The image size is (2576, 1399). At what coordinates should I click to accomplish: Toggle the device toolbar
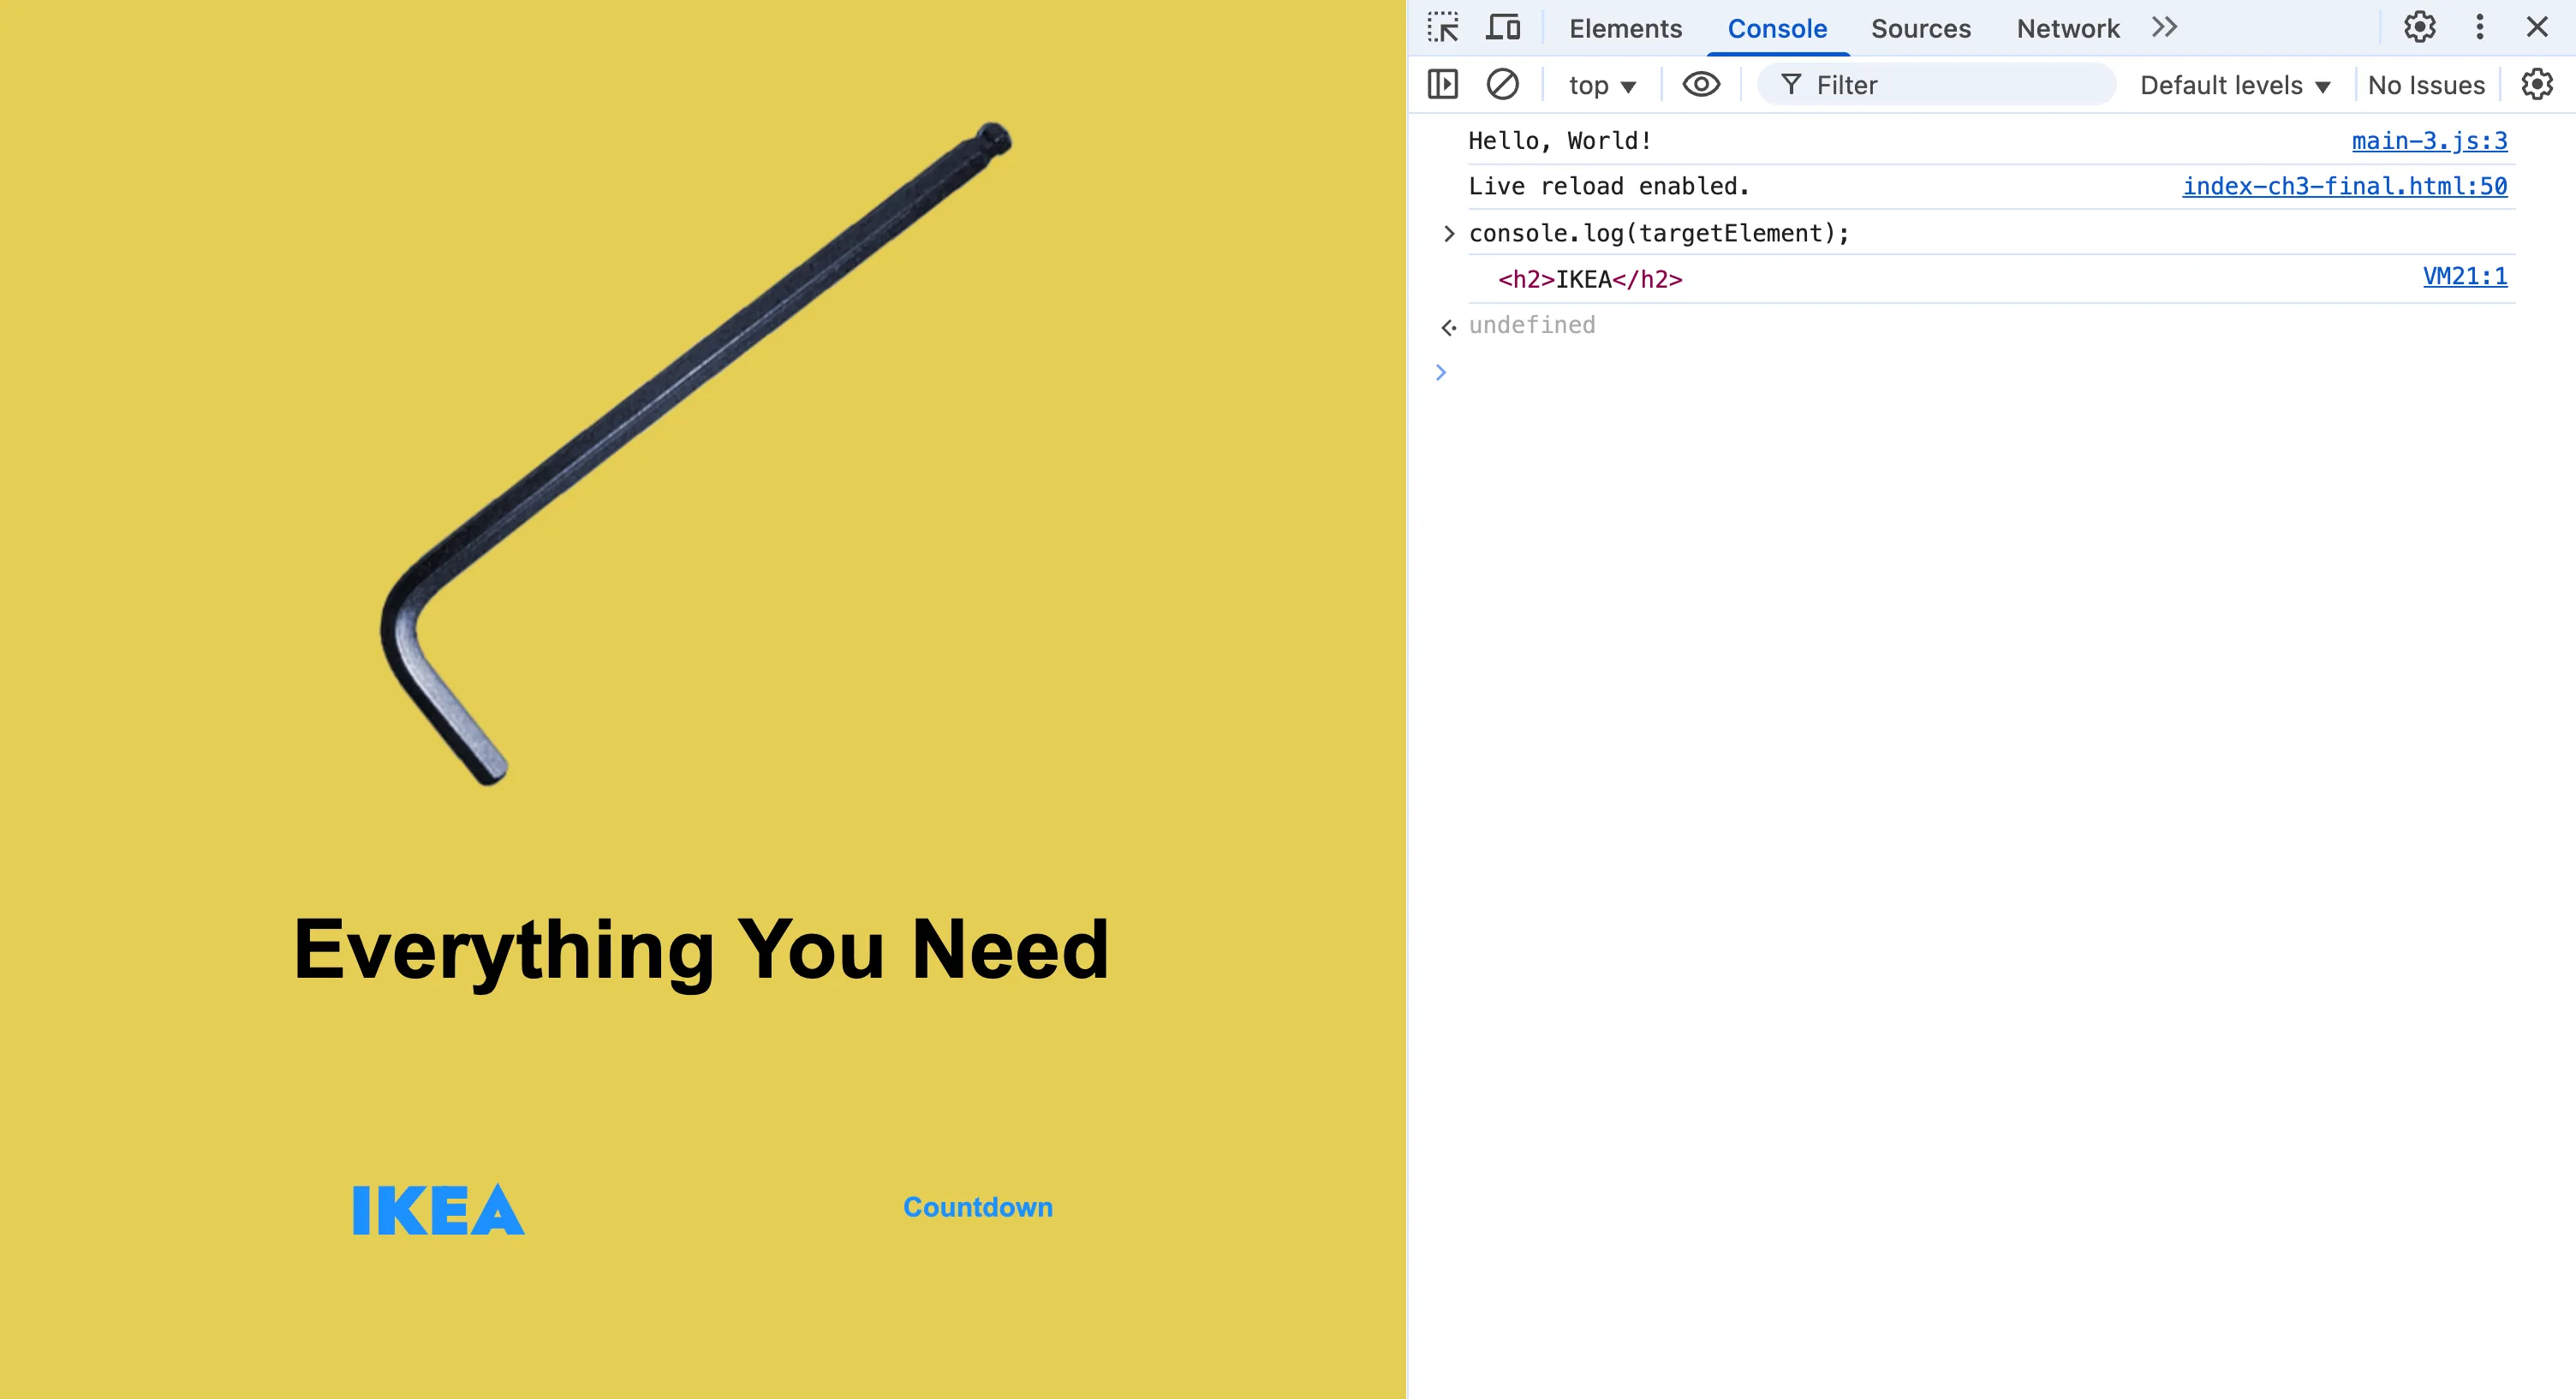(x=1502, y=27)
